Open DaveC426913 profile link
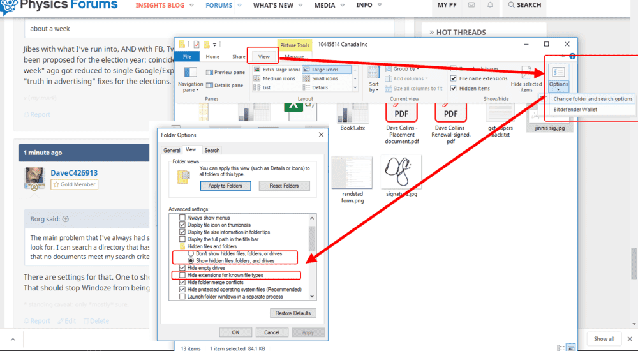638x351 pixels. 74,173
